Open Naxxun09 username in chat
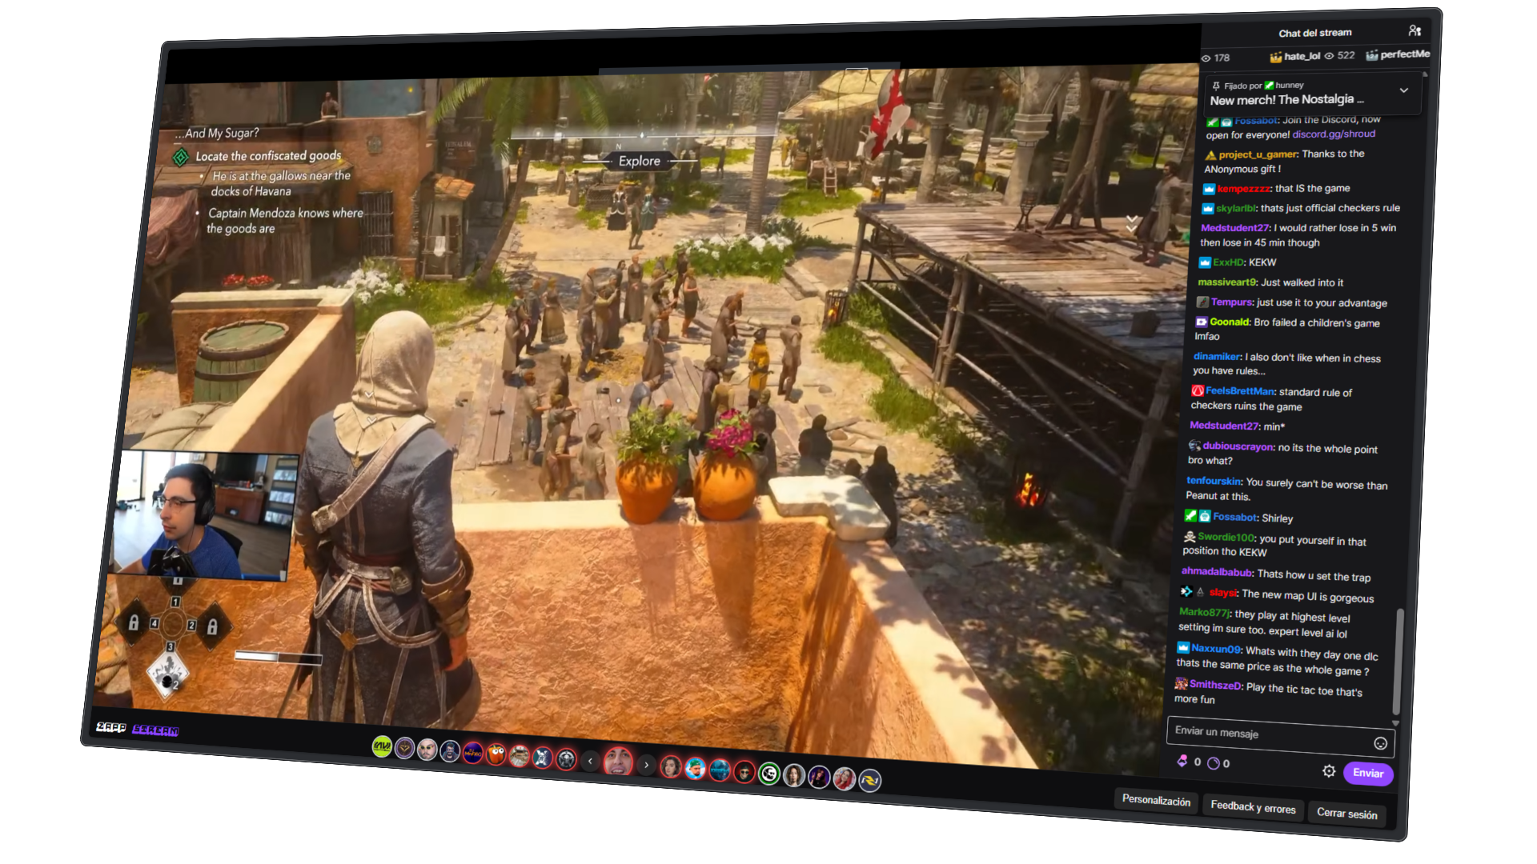The image size is (1537, 864). coord(1216,649)
